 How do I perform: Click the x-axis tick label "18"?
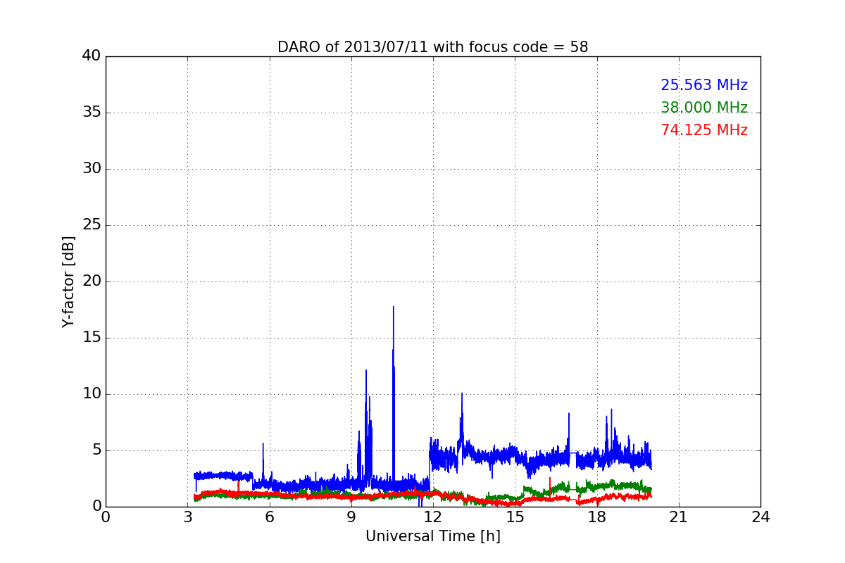point(597,517)
